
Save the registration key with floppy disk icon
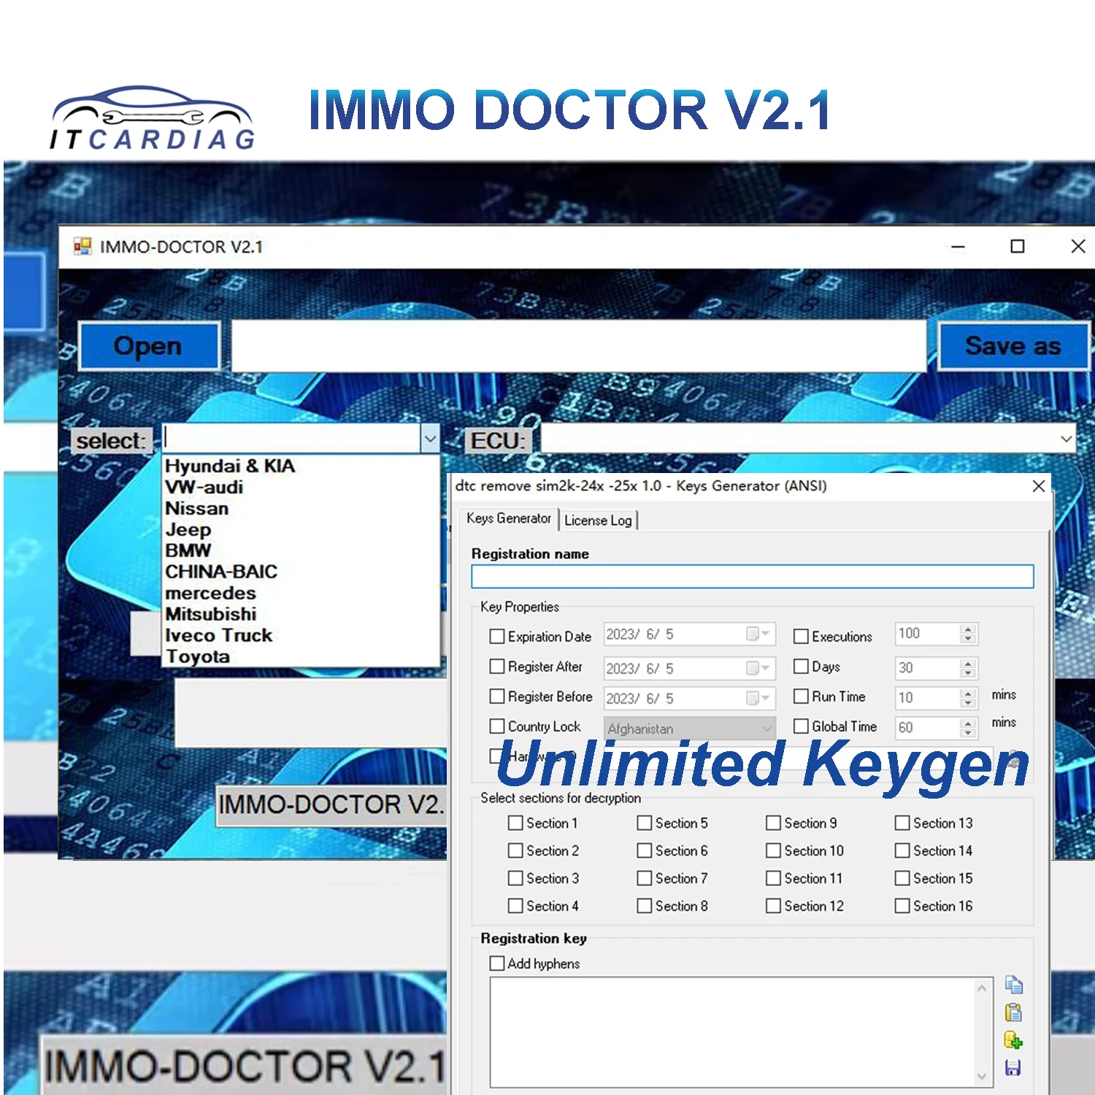click(x=1015, y=1068)
